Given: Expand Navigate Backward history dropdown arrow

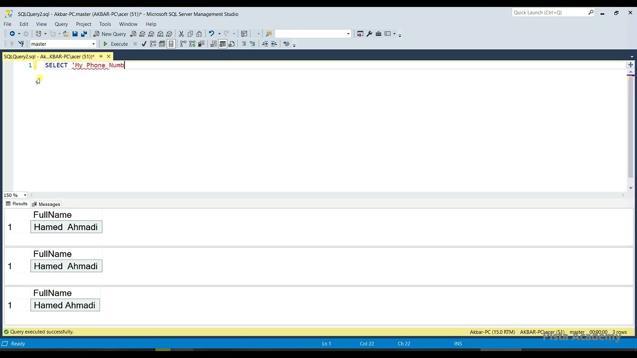Looking at the screenshot, I should click(19, 34).
